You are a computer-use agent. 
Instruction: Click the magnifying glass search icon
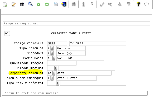coord(30,4)
